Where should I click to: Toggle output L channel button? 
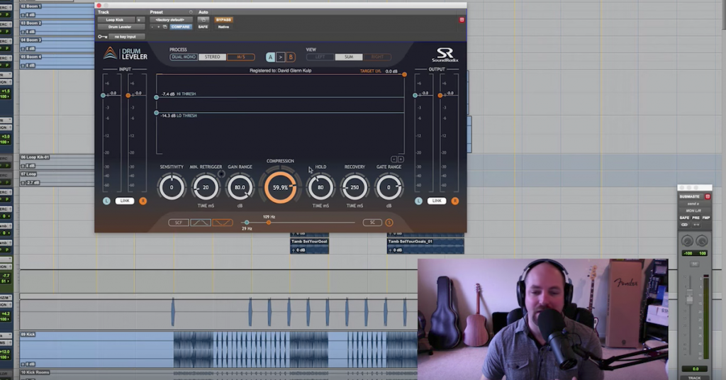pos(418,201)
